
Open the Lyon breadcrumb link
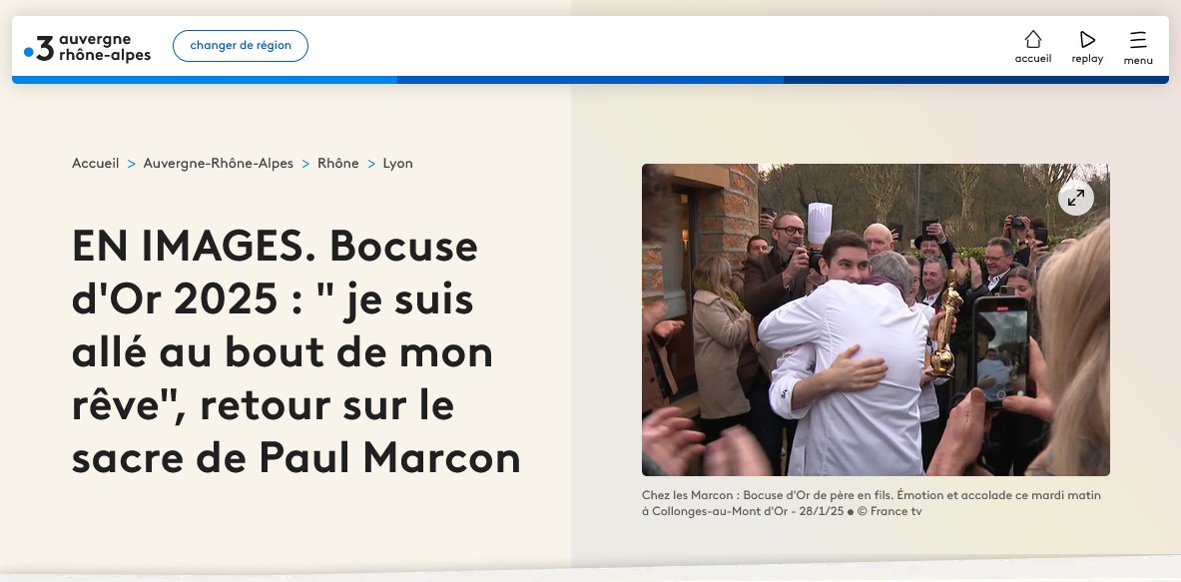[397, 164]
